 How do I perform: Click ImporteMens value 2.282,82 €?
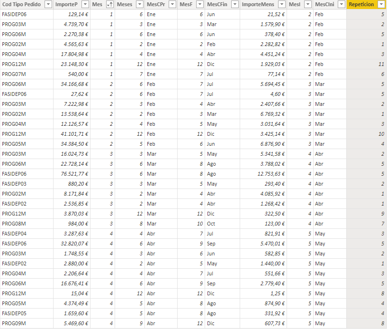pos(263,44)
